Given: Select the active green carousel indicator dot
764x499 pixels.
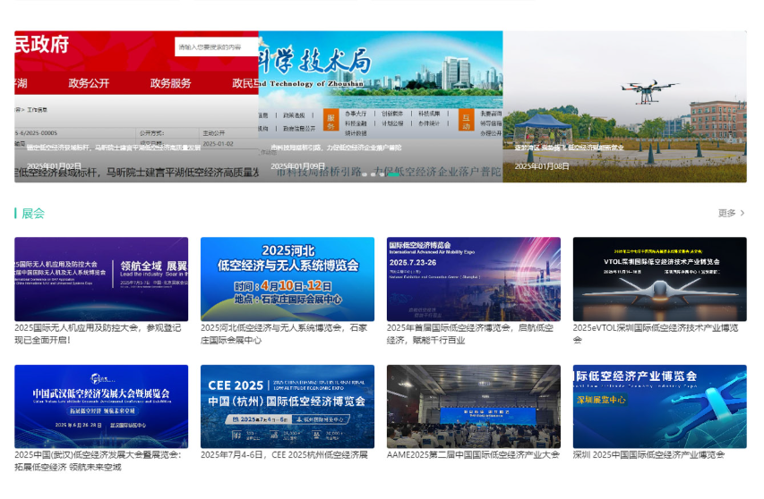Looking at the screenshot, I should point(392,174).
